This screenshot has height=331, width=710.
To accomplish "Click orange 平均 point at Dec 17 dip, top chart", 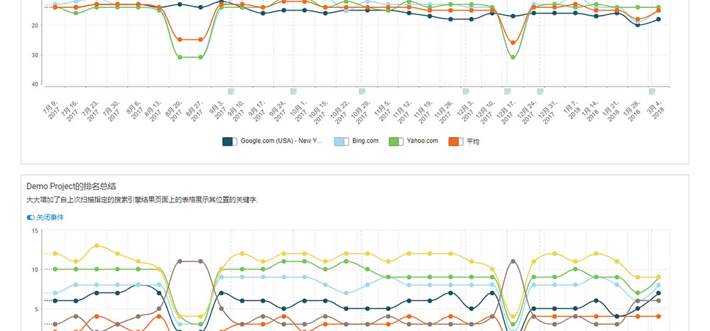I will point(513,43).
